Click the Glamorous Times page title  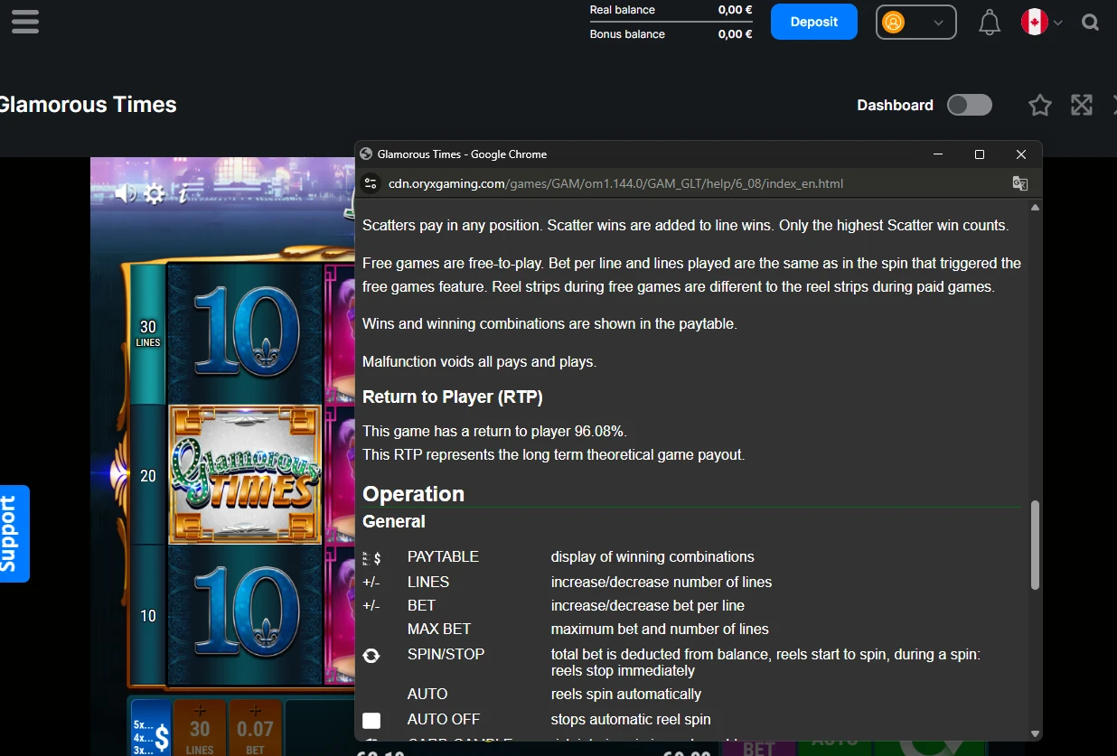(88, 105)
